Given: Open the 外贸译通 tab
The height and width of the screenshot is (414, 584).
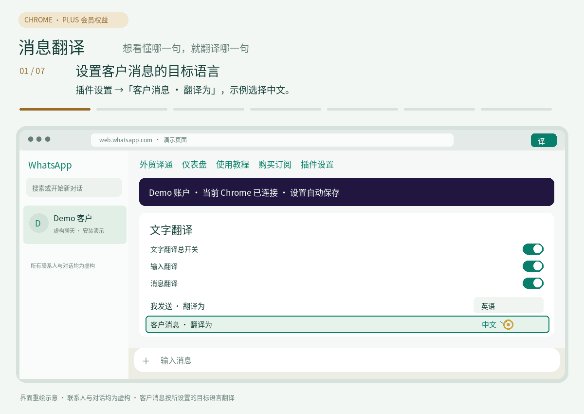Looking at the screenshot, I should point(156,165).
